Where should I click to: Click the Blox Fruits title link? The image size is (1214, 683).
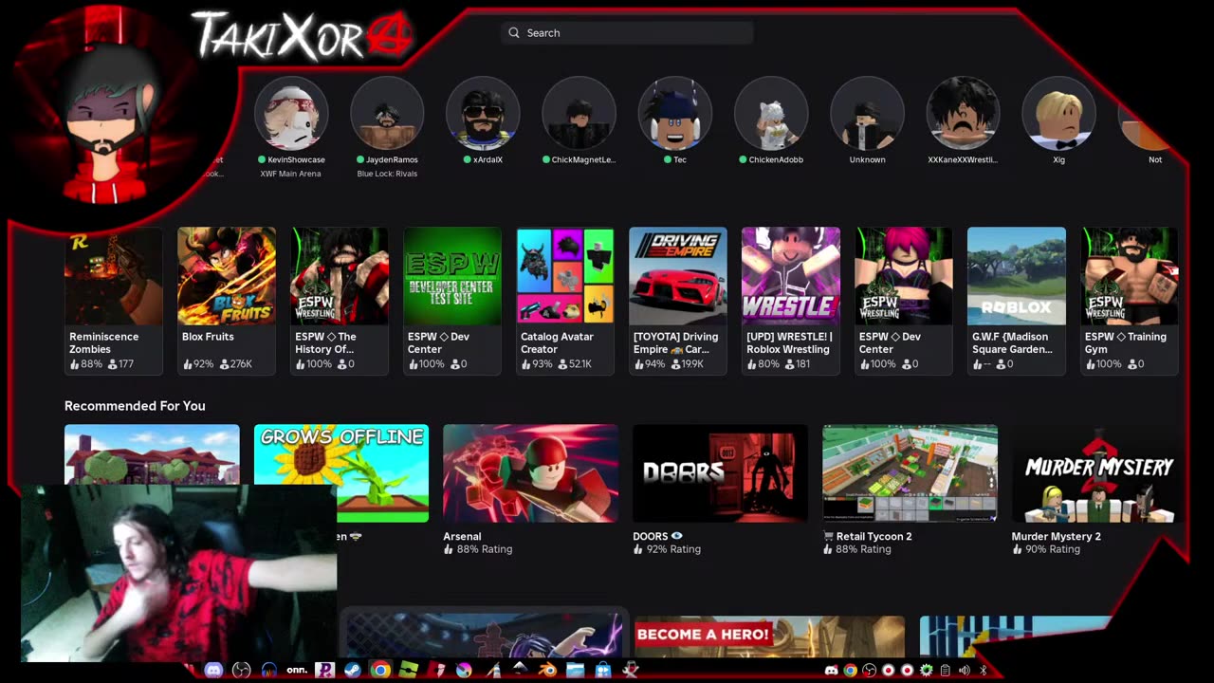208,337
